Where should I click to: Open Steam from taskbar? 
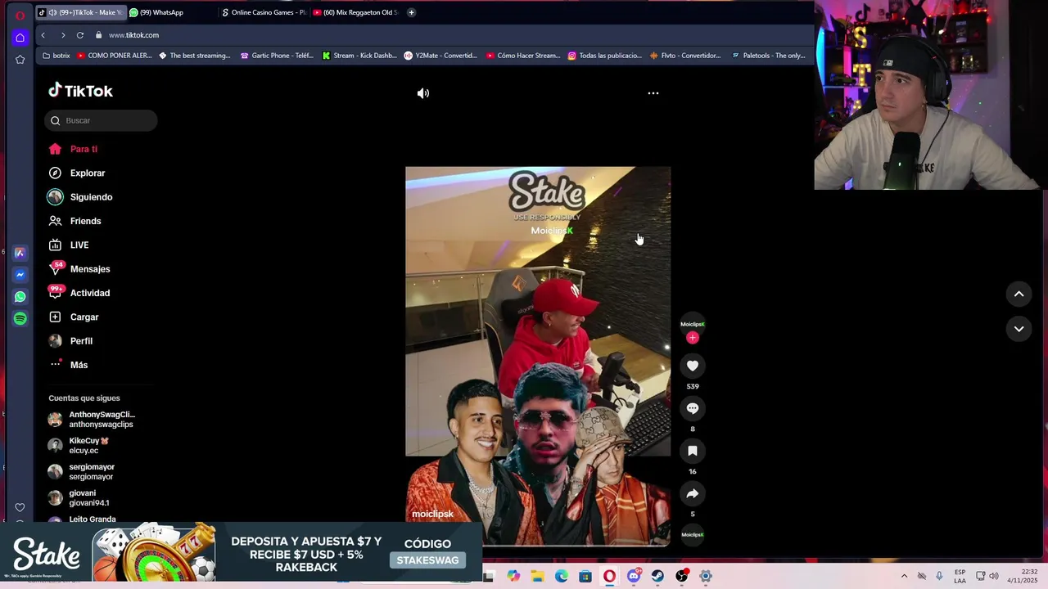click(x=657, y=577)
